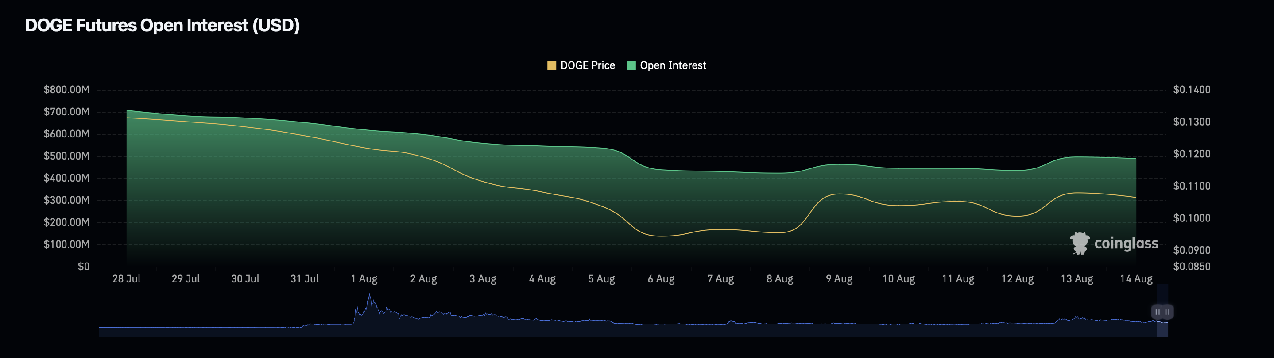Click the $200.00M left axis value

pyautogui.click(x=67, y=222)
